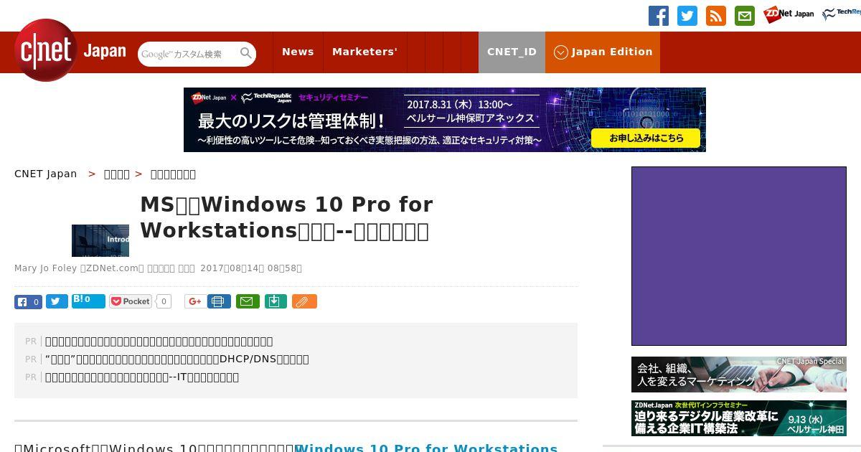Open the RSS feed icon
Screen dimensions: 861x452
[715, 16]
